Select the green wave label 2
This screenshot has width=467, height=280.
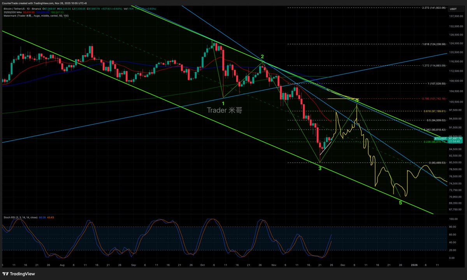coord(263,57)
